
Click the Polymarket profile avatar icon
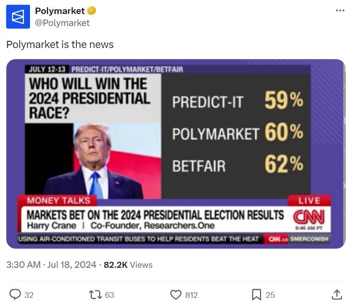click(x=18, y=17)
